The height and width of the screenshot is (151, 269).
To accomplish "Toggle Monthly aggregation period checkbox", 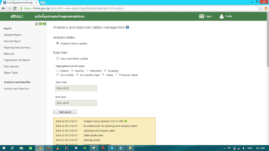I will [72, 71].
